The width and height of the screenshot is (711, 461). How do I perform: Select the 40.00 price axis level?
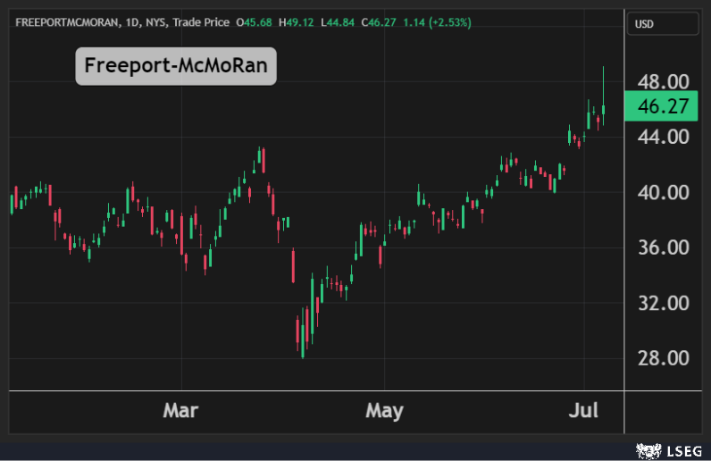pyautogui.click(x=662, y=193)
